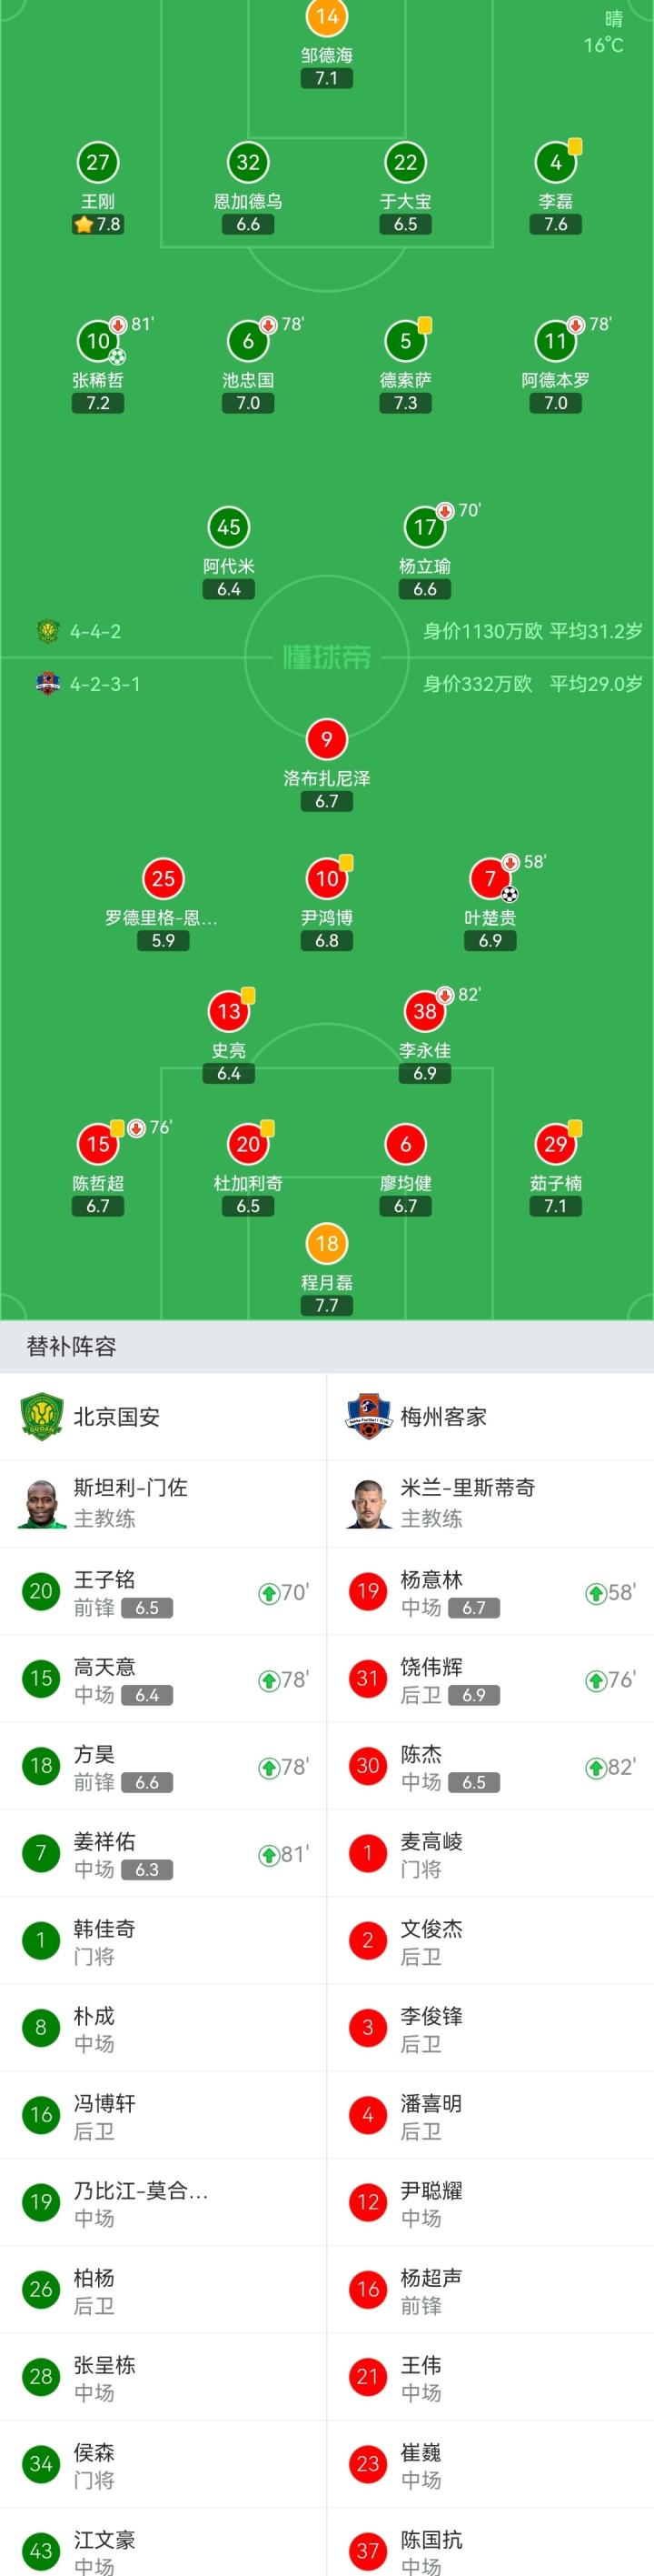Open substitute 杨意林 player entry
Image resolution: width=654 pixels, height=2576 pixels.
490,1592
